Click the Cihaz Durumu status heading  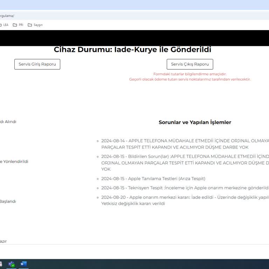132,50
